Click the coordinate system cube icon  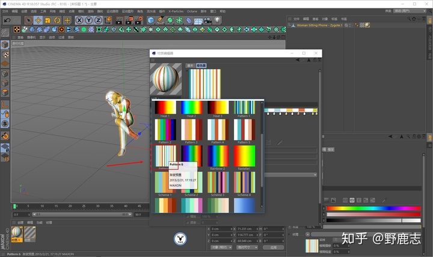coord(108,20)
